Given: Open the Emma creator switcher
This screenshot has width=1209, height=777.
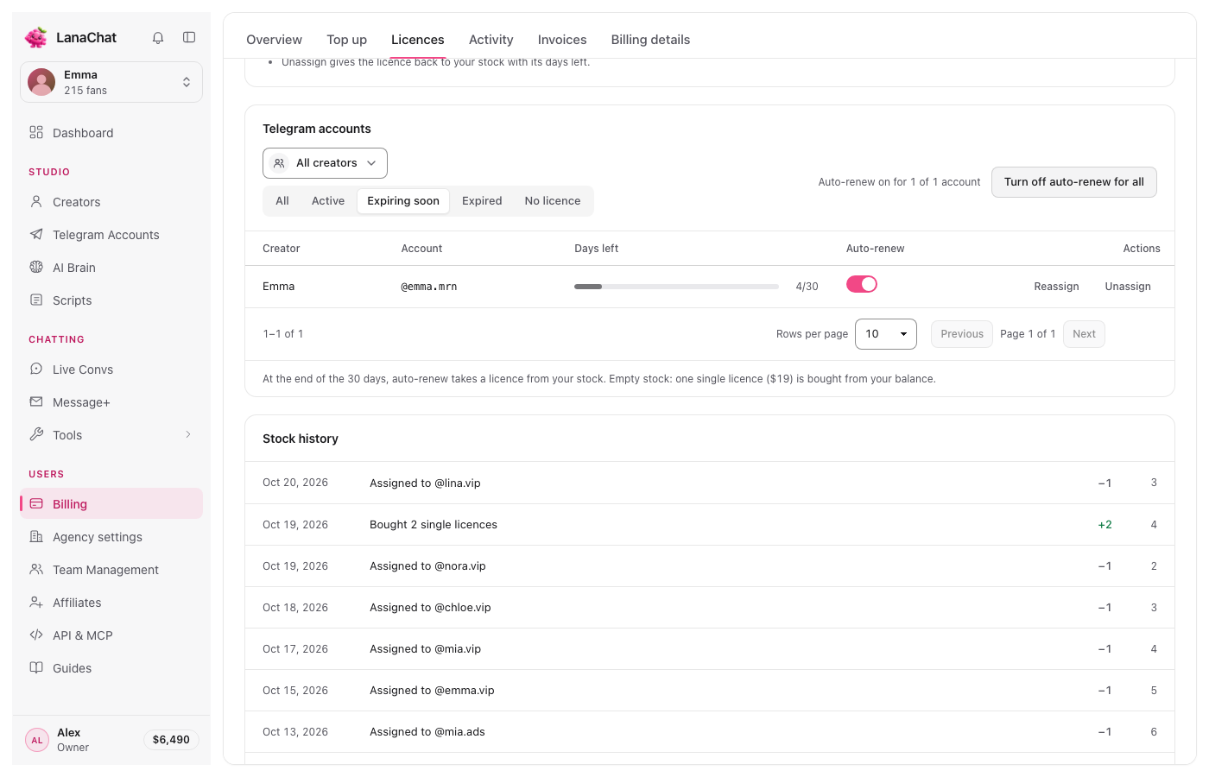Looking at the screenshot, I should click(x=111, y=82).
